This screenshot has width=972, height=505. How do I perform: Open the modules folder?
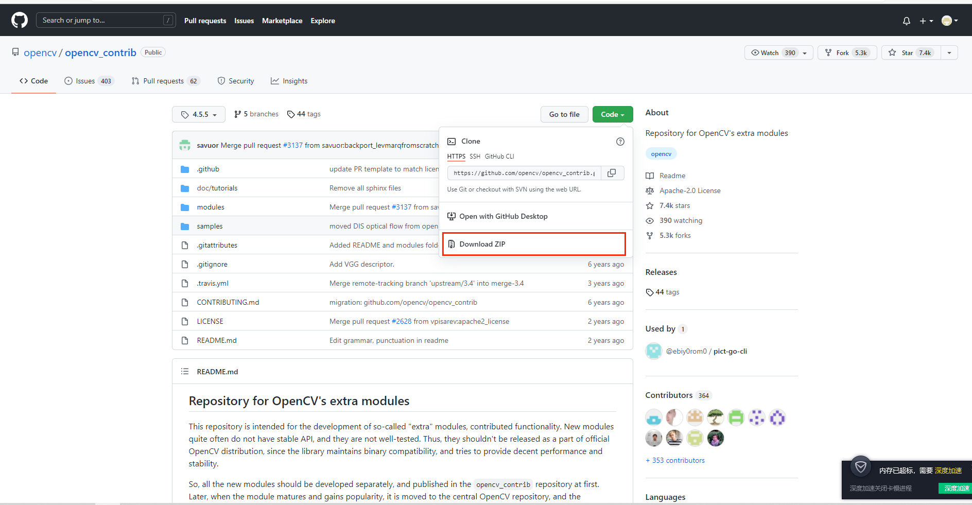pos(211,207)
